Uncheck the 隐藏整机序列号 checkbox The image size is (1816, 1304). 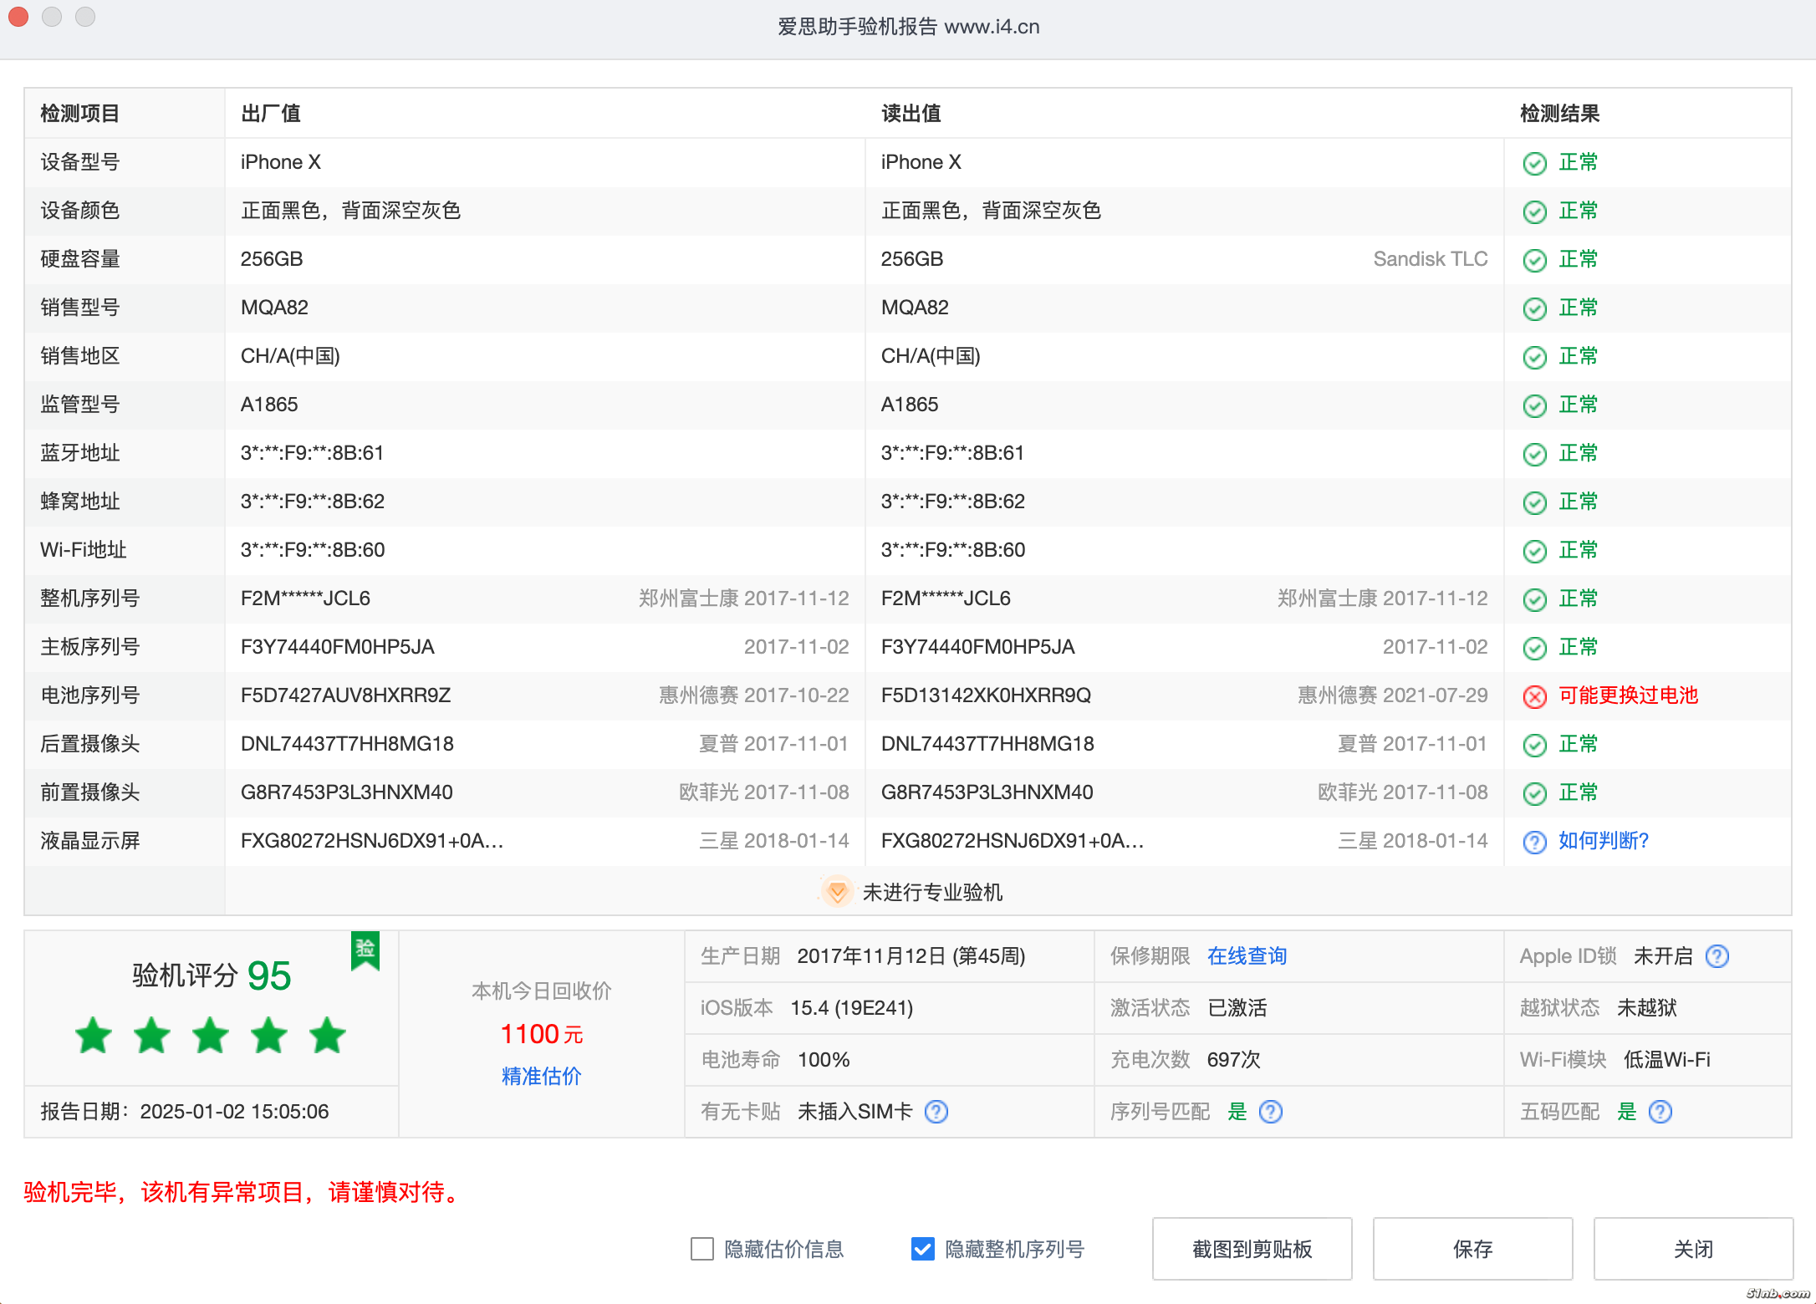922,1249
